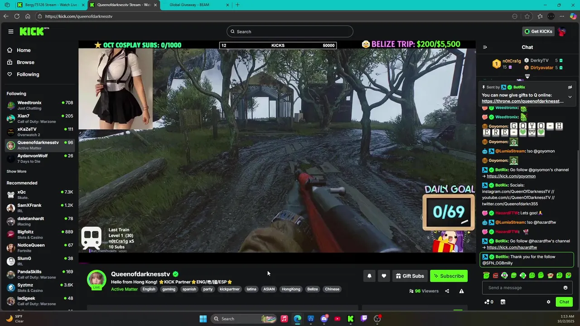Expand the gift leaderboard arrow under n0tCra1g
This screenshot has width=580, height=326.
coord(527,77)
